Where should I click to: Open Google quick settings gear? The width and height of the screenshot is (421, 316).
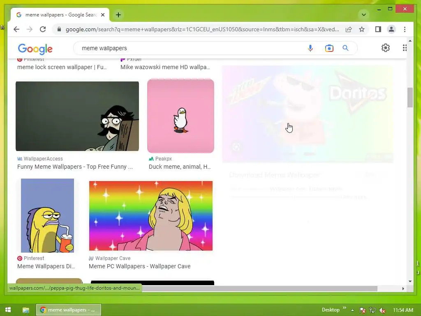coord(386,48)
